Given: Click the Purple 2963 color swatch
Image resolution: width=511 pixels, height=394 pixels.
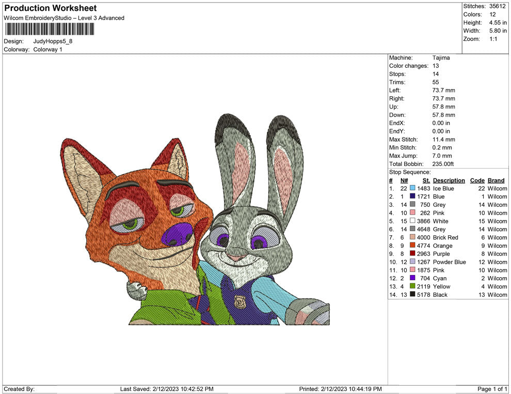Looking at the screenshot, I should coord(412,253).
